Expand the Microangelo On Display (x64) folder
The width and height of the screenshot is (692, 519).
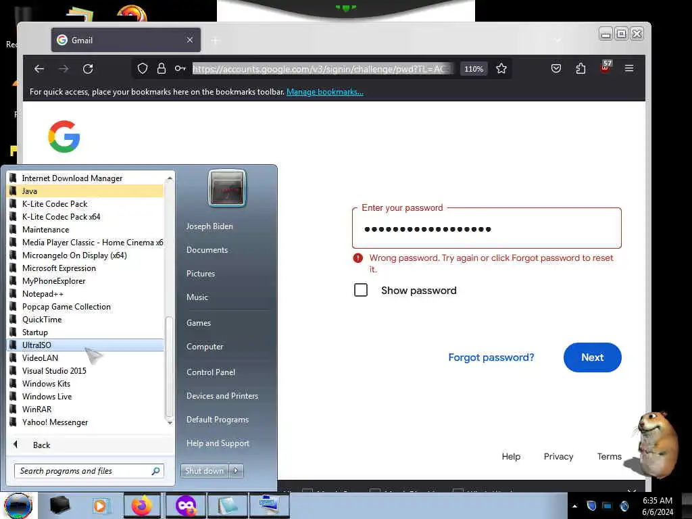[x=86, y=255]
